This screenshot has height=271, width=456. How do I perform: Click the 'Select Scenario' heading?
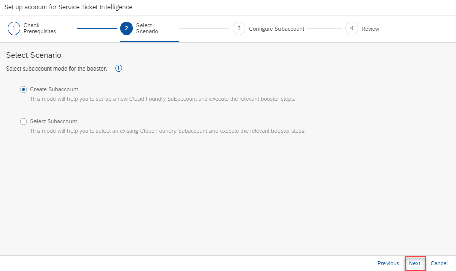pyautogui.click(x=34, y=55)
